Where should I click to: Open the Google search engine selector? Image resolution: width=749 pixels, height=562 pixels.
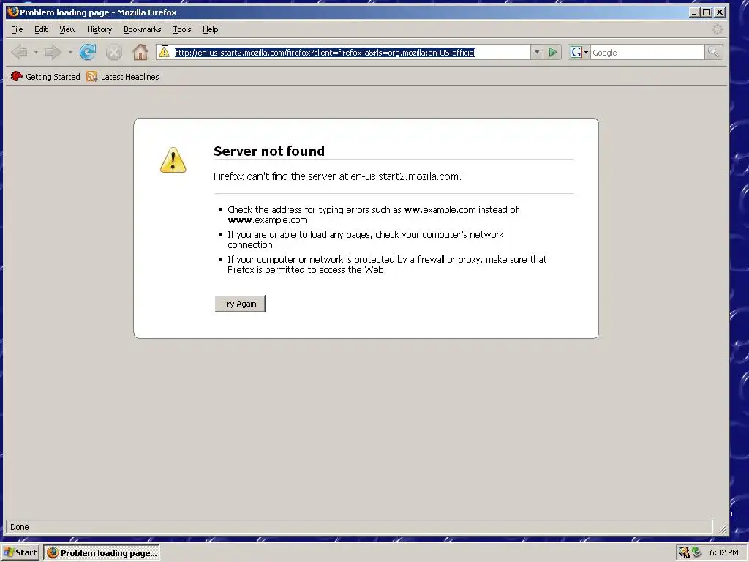coord(579,52)
